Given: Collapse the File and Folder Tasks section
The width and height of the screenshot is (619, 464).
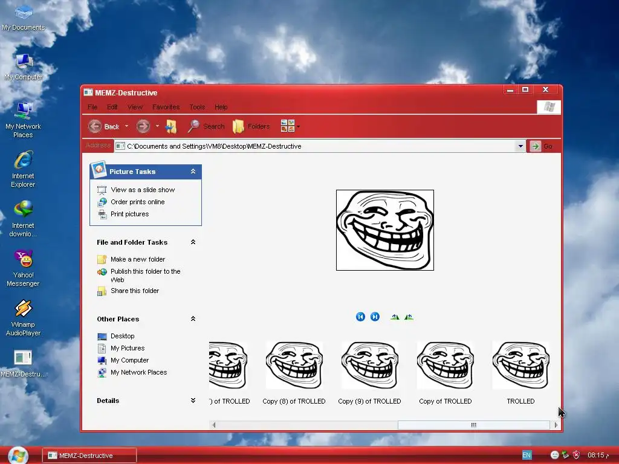Looking at the screenshot, I should pos(193,242).
